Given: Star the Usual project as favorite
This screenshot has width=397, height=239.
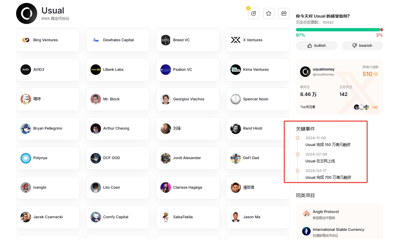Looking at the screenshot, I should tap(268, 13).
